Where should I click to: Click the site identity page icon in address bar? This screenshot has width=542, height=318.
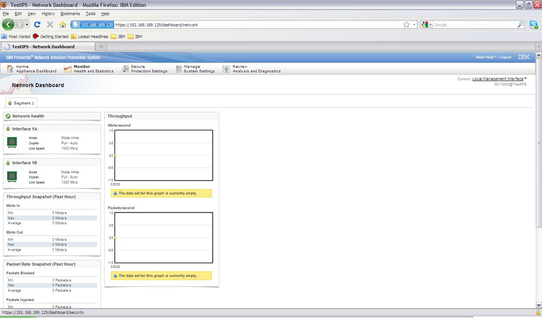click(x=76, y=25)
